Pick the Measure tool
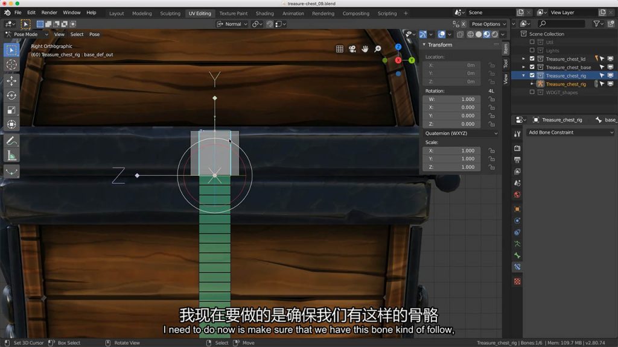Viewport: 618px width, 347px height. tap(11, 157)
